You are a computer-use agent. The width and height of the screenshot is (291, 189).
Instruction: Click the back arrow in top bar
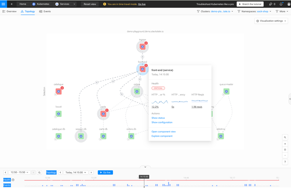click(x=12, y=4)
